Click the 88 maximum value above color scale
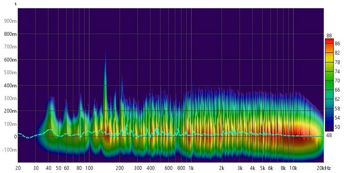 [329, 36]
